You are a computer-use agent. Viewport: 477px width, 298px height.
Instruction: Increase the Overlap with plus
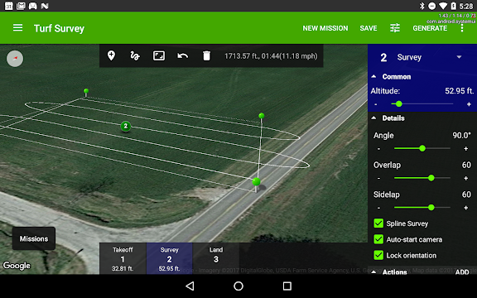coord(465,178)
